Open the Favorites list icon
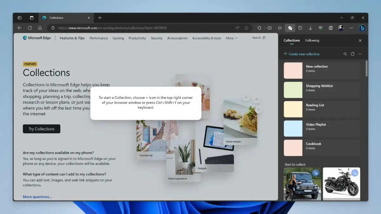This screenshot has width=381, height=214. tap(280, 28)
